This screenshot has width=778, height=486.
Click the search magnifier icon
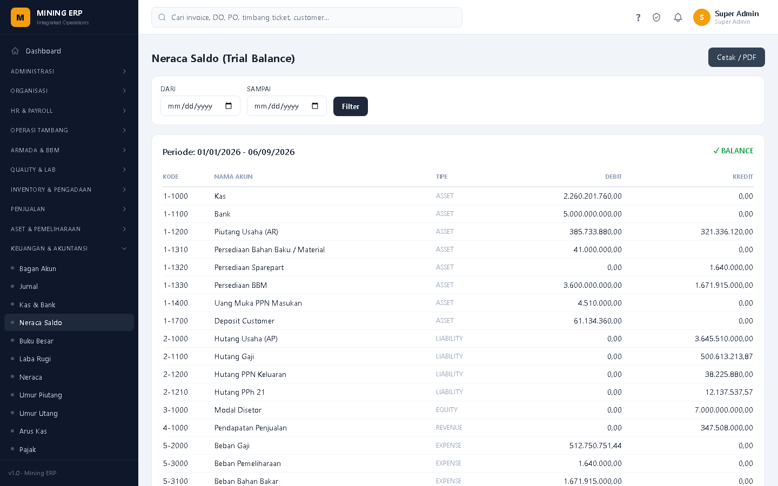tap(162, 17)
